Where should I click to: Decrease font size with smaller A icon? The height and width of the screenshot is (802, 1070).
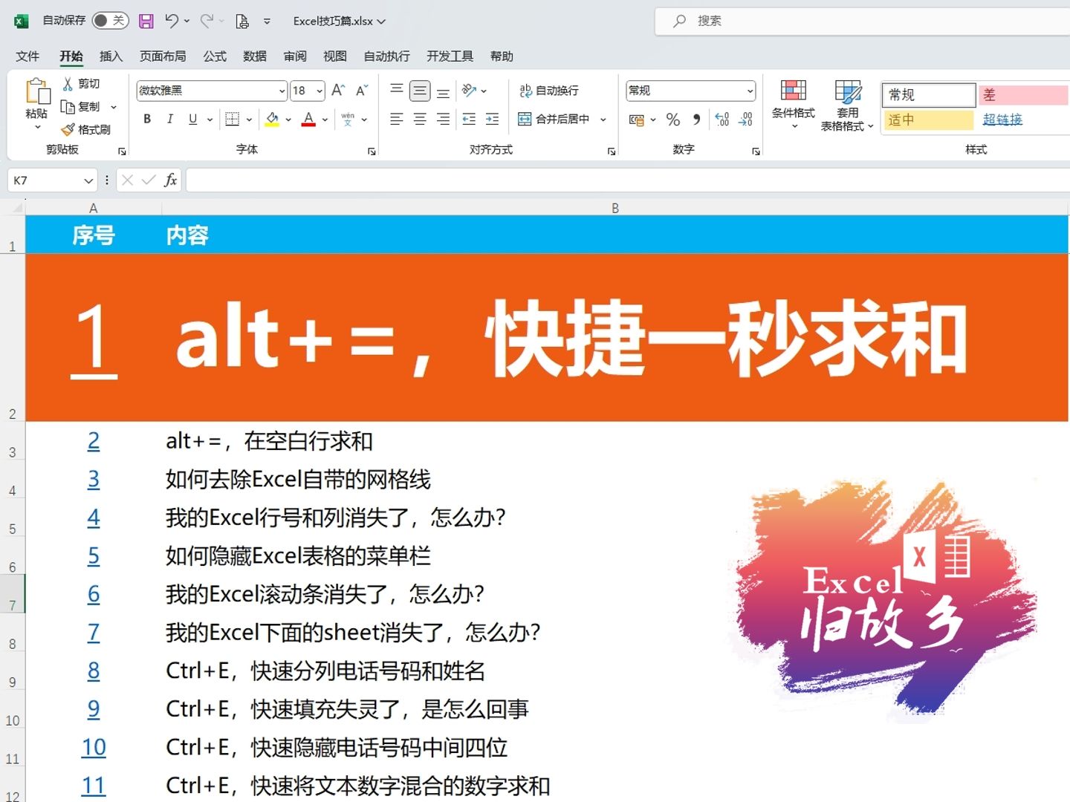click(362, 91)
